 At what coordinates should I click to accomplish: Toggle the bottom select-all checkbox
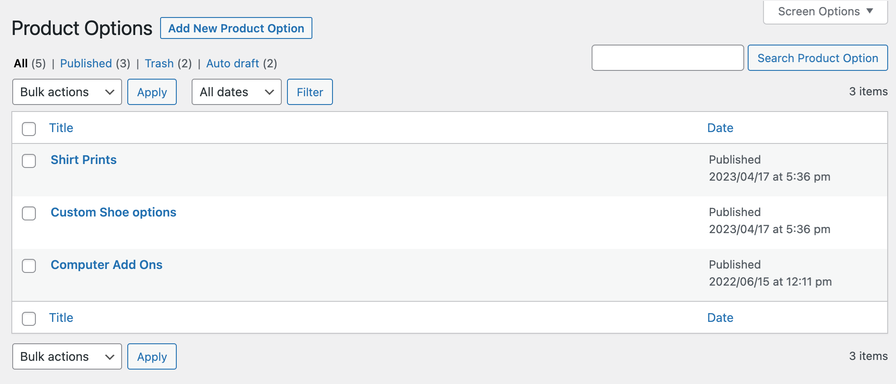[x=29, y=319]
